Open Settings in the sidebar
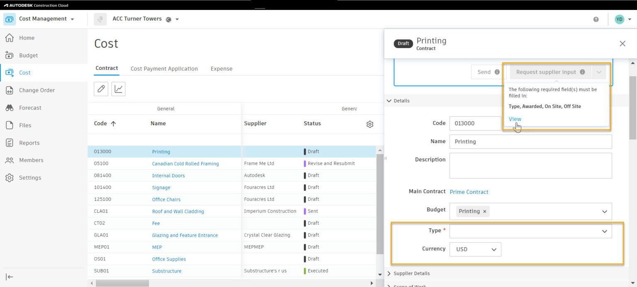 coord(30,178)
